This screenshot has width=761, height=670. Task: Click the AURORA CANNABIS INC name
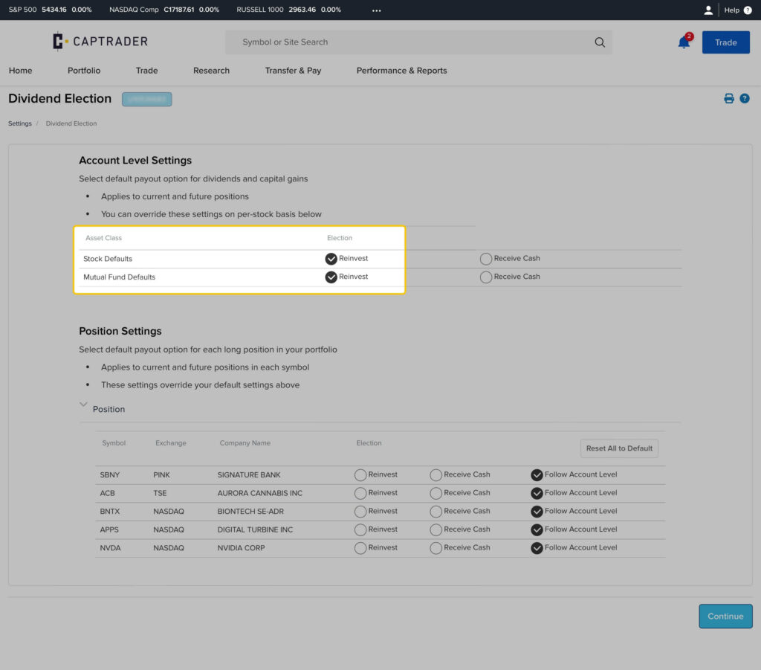259,493
